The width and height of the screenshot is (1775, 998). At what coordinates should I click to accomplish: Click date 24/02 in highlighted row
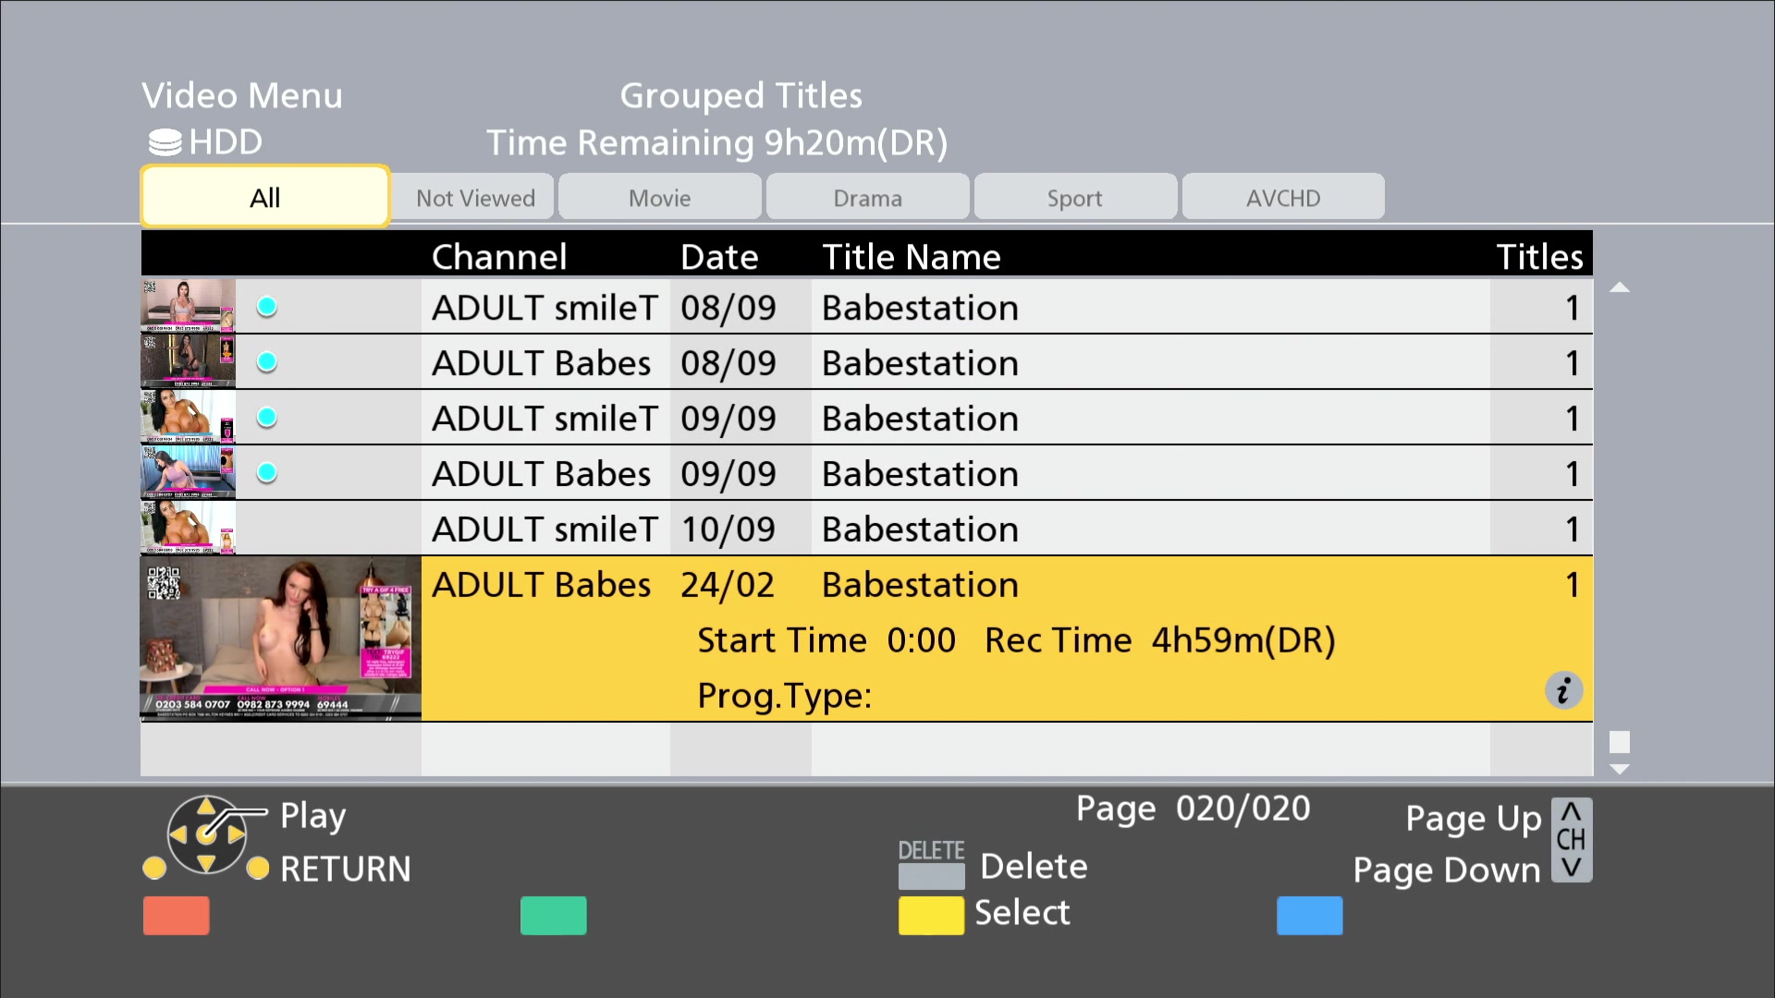click(x=728, y=585)
